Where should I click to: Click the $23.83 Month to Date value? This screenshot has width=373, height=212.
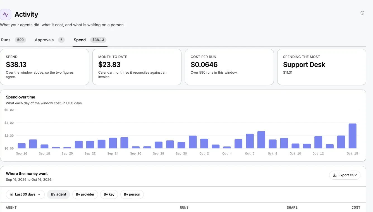tap(109, 64)
